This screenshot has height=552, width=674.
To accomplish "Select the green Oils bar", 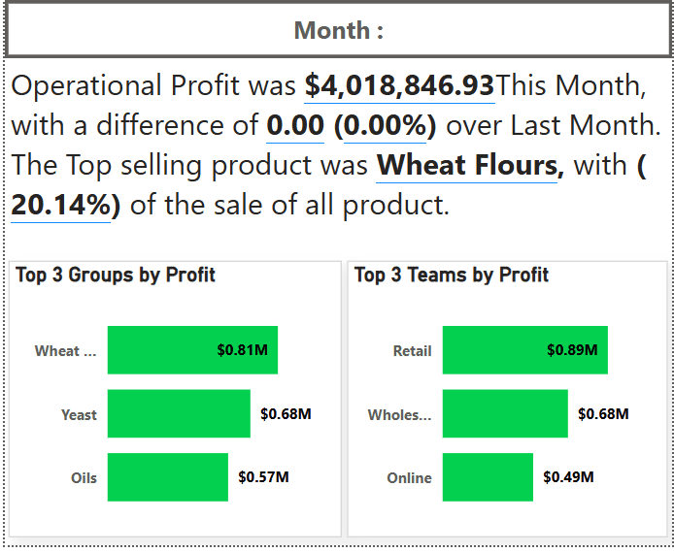I will pos(167,477).
